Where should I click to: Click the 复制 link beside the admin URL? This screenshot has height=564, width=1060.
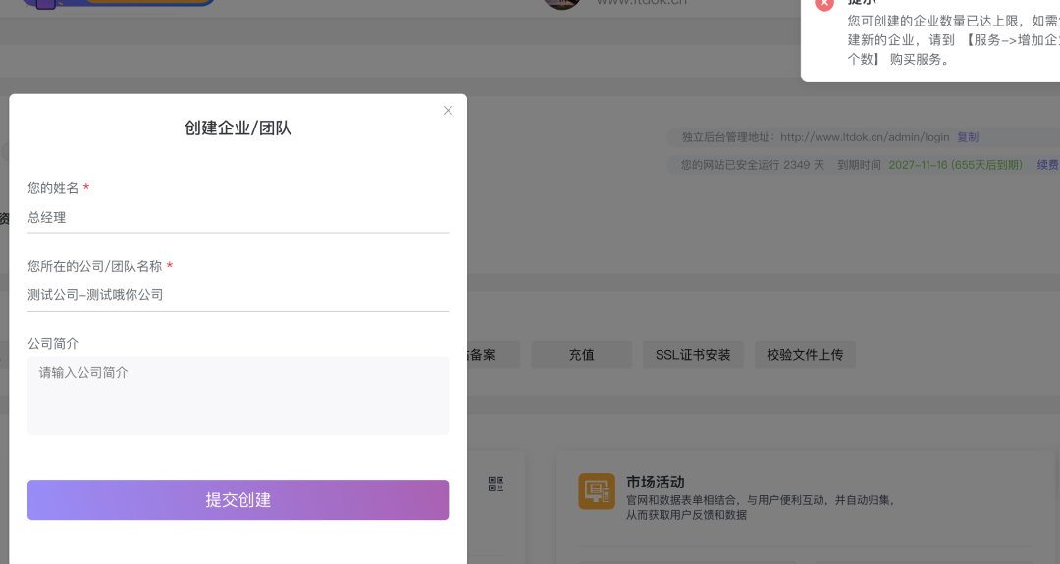pyautogui.click(x=968, y=137)
